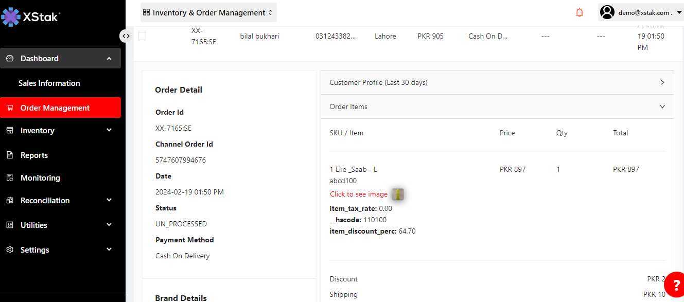Collapse the Order Items section
Image resolution: width=684 pixels, height=302 pixels.
click(x=662, y=106)
